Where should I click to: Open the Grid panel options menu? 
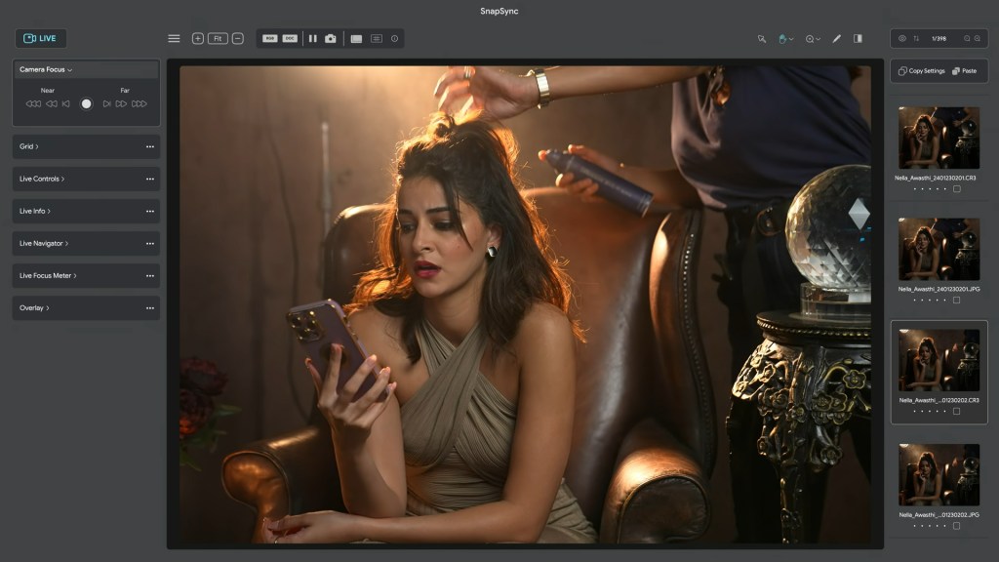(x=150, y=146)
